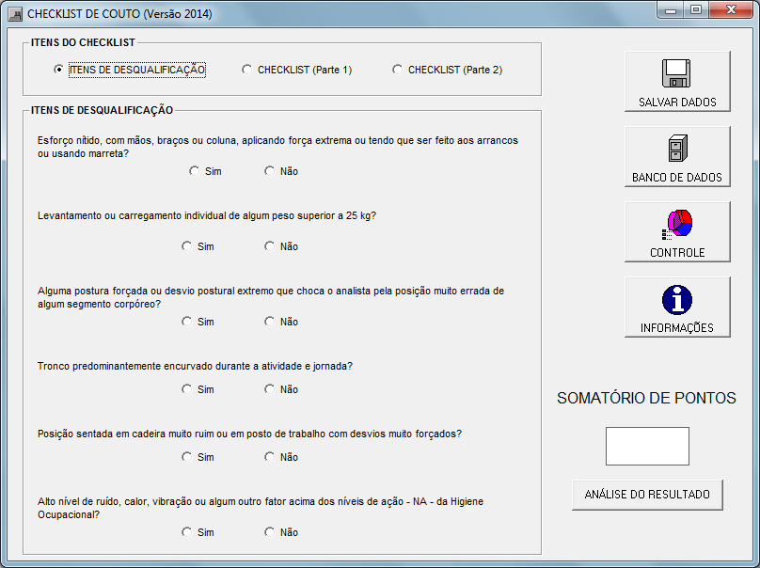Minimize the Checklist de Couto window

(671, 10)
